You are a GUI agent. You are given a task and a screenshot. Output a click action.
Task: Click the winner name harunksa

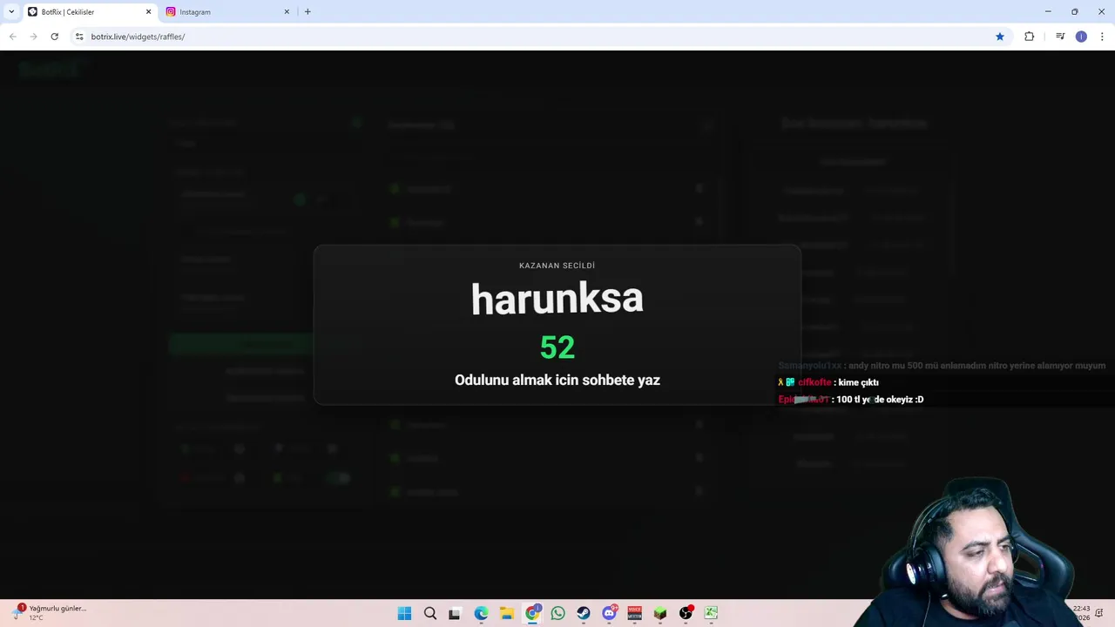click(x=557, y=299)
